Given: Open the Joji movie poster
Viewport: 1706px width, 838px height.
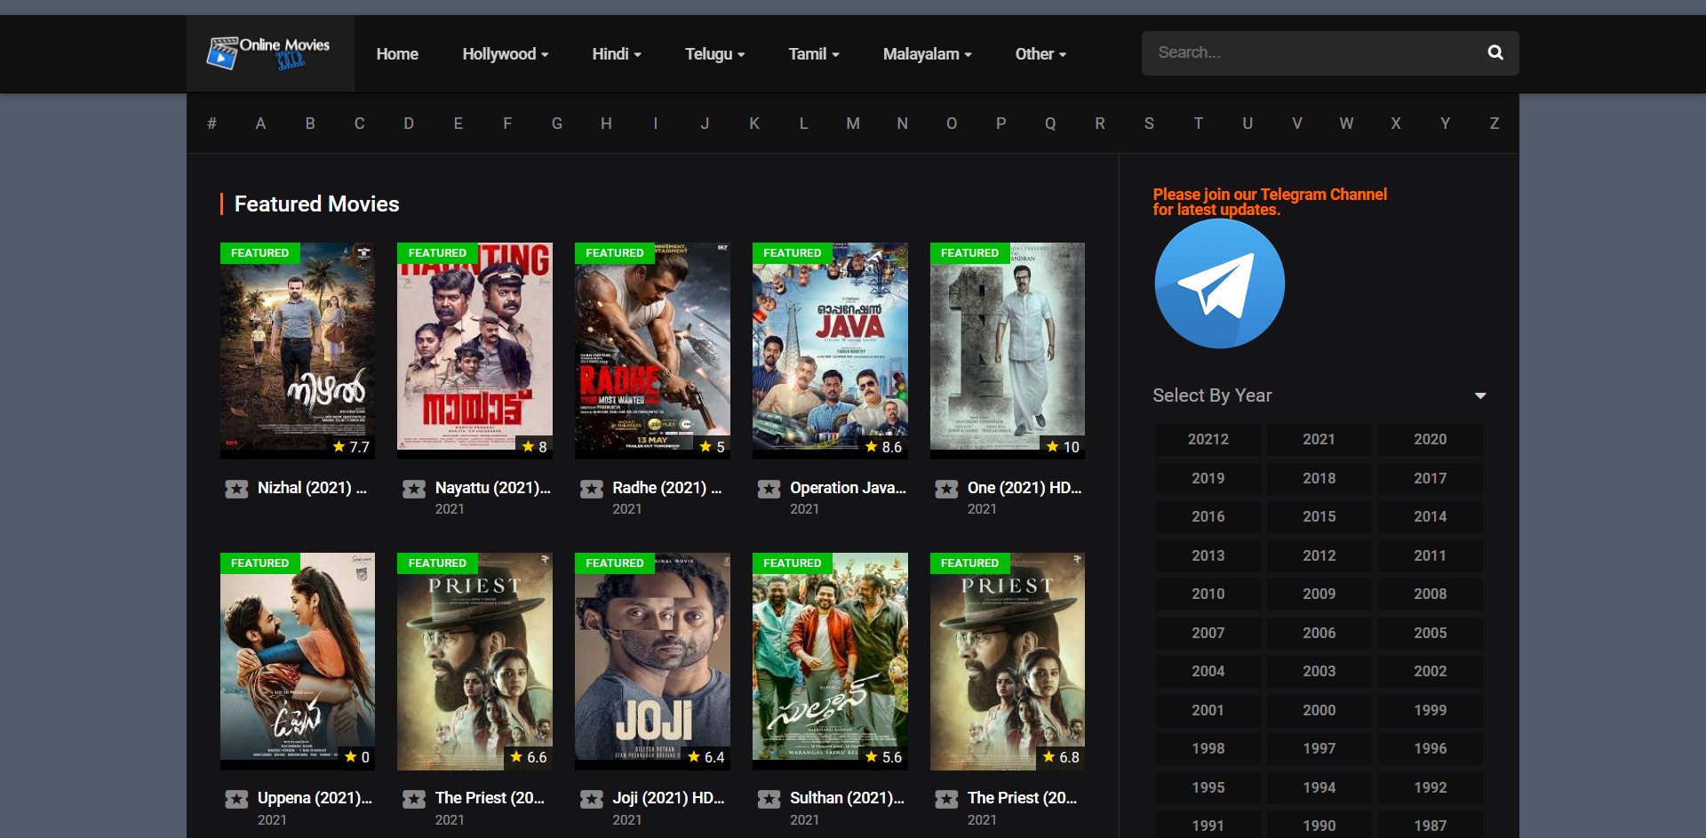Looking at the screenshot, I should pyautogui.click(x=652, y=661).
